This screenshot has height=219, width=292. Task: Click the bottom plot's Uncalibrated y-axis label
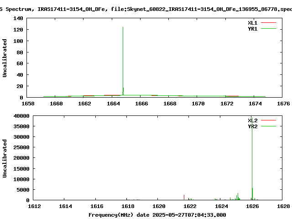[x=5, y=158]
